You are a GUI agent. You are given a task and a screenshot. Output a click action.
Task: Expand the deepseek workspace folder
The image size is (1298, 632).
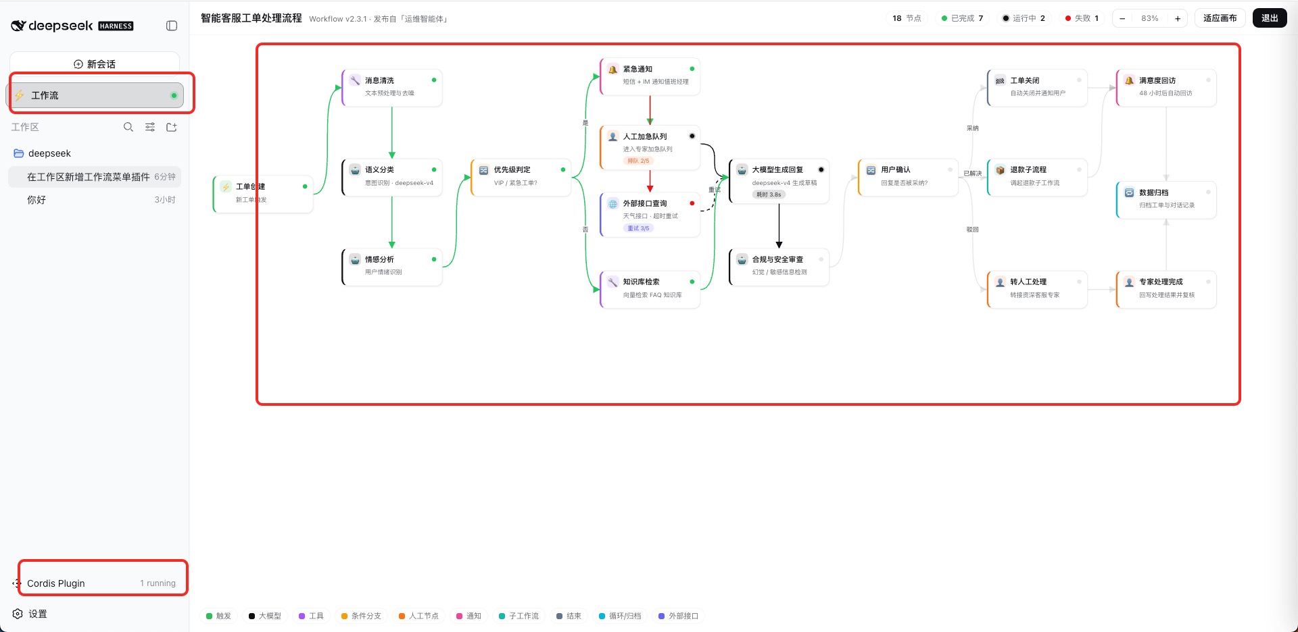click(95, 153)
